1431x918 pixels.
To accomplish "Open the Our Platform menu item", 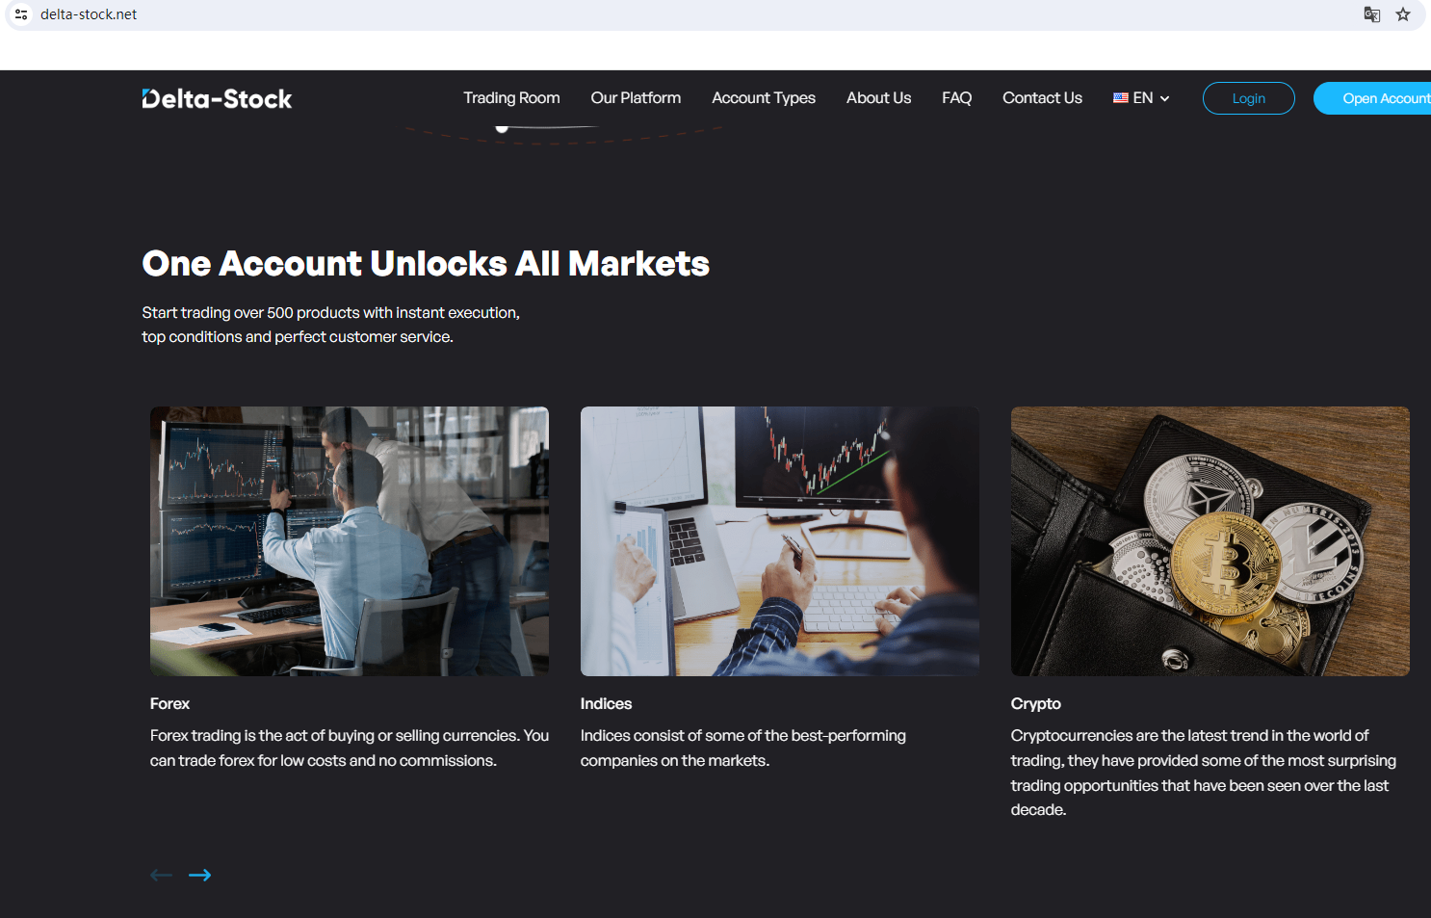I will pos(636,98).
